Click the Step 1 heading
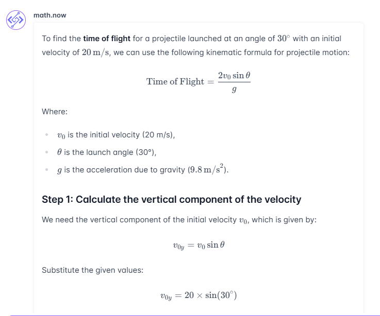This screenshot has width=380, height=316. [x=171, y=199]
